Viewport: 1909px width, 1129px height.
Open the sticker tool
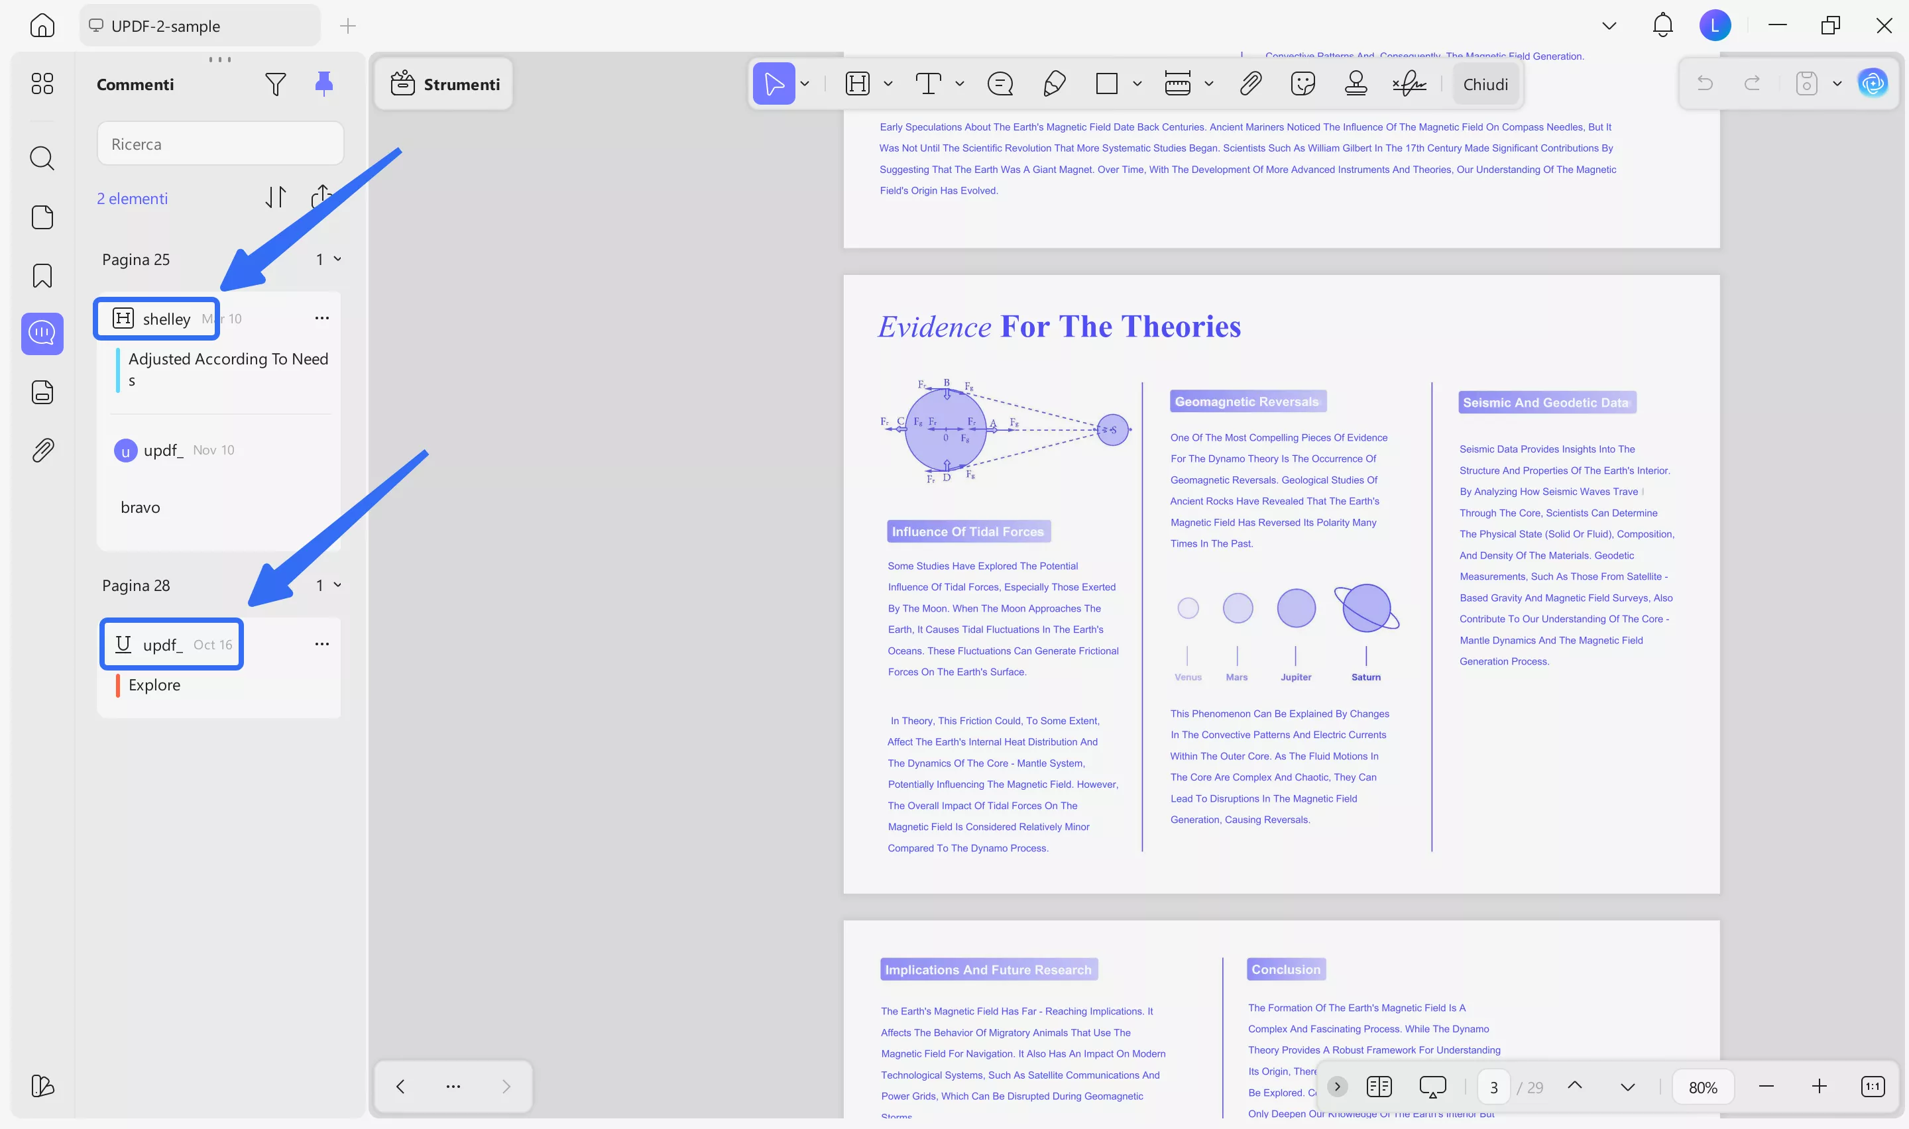pyautogui.click(x=1302, y=83)
